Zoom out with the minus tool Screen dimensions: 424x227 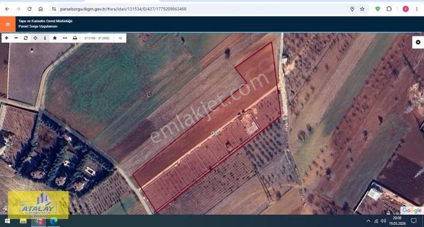(16, 38)
